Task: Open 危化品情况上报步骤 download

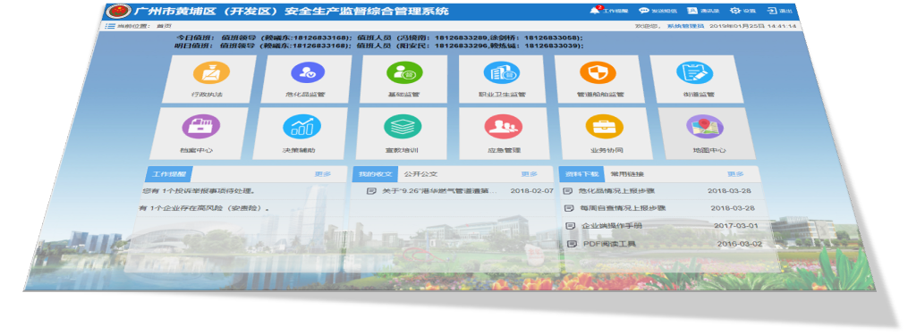Action: 616,190
